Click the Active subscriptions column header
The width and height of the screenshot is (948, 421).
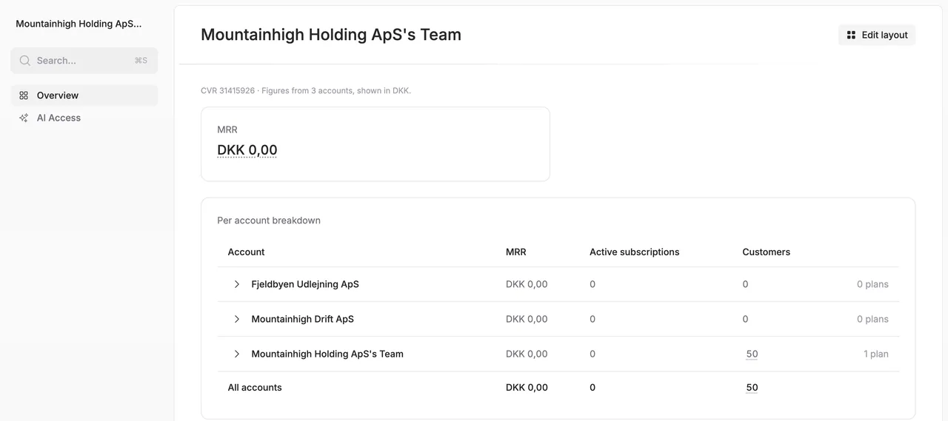click(635, 252)
